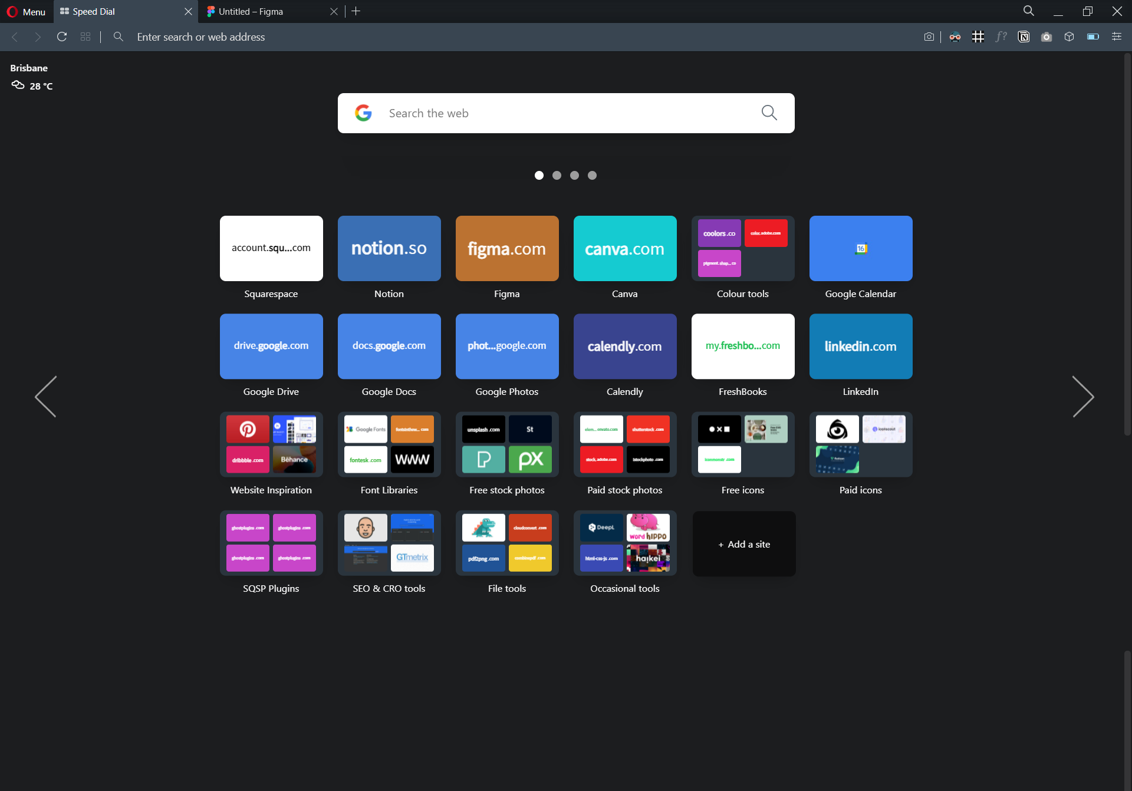Close the Untitled – Figma tab
This screenshot has height=791, width=1132.
[x=334, y=11]
